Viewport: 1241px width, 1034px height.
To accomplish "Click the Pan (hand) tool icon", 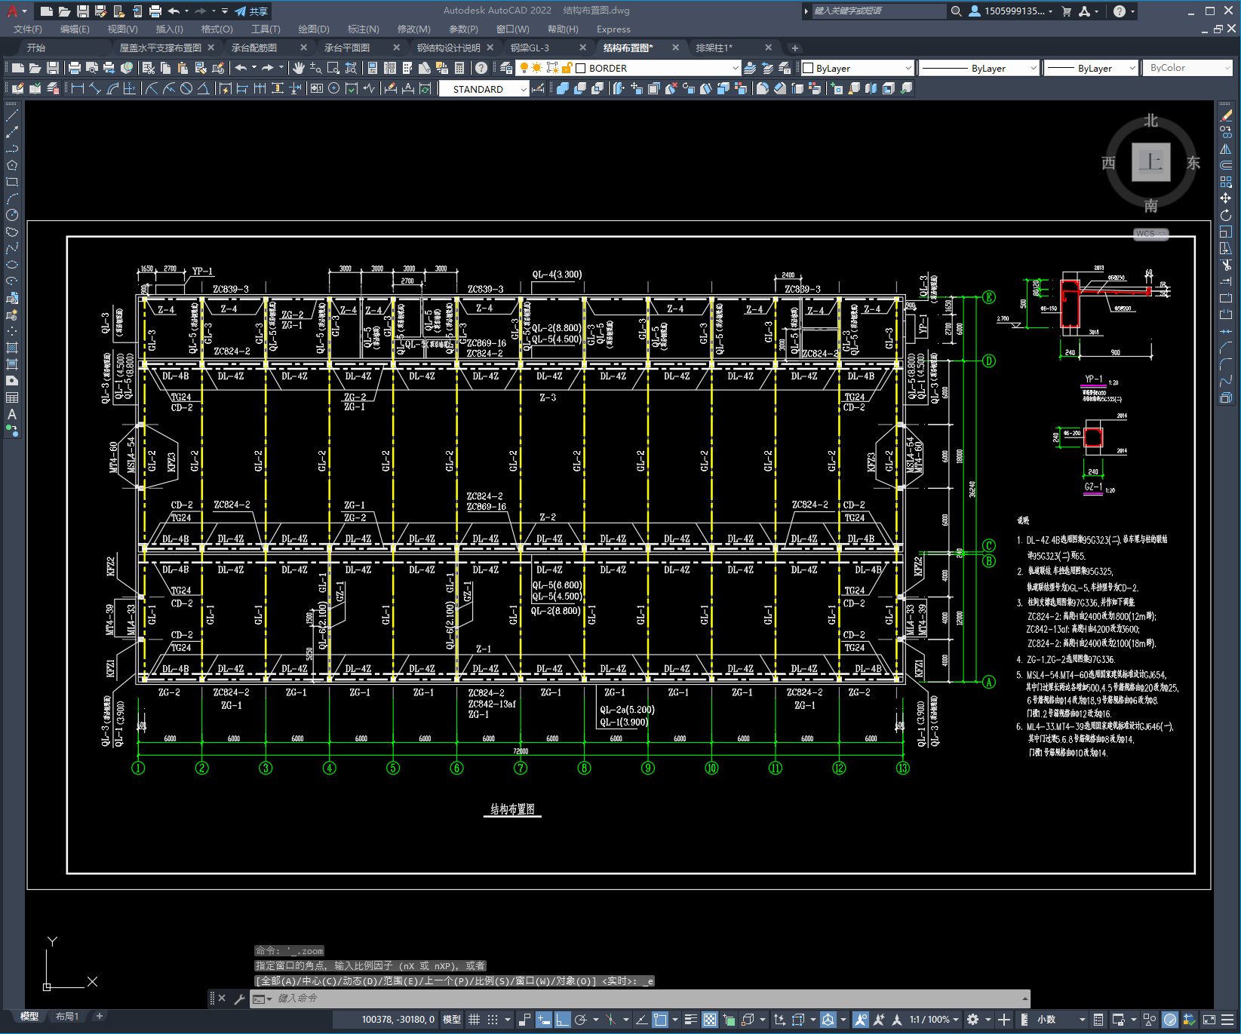I will [x=299, y=68].
